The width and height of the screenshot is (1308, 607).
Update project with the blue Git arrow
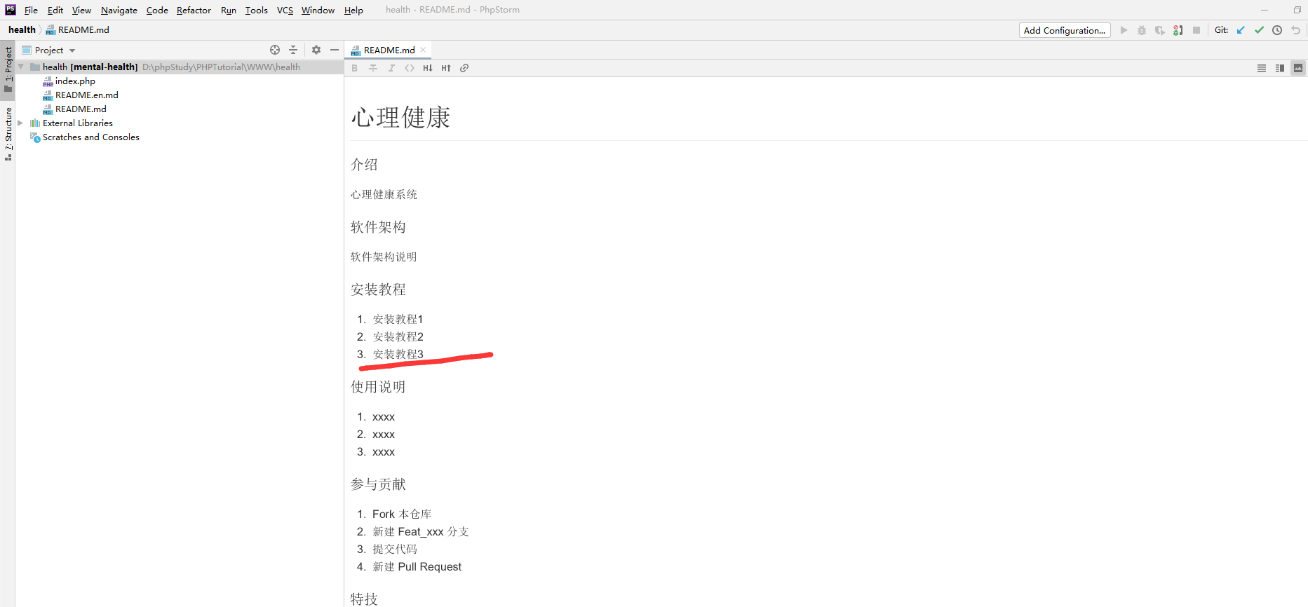pyautogui.click(x=1241, y=30)
